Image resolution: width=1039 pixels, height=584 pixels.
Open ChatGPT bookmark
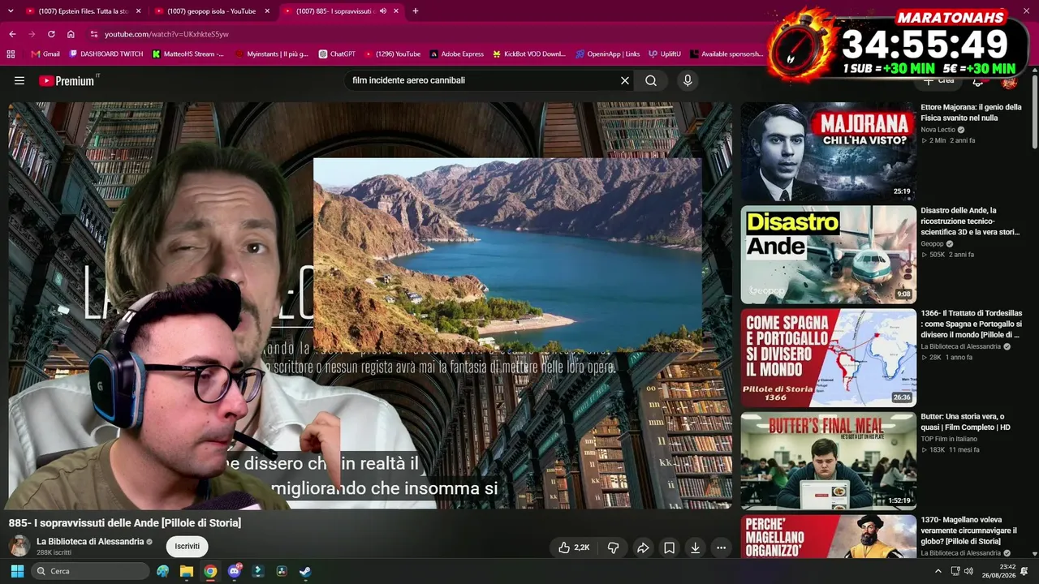point(337,54)
